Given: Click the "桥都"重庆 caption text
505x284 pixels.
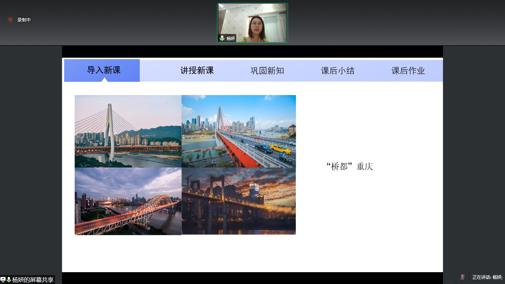Looking at the screenshot, I should (349, 167).
